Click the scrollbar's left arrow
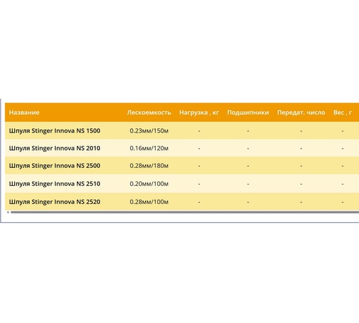The image size is (359, 323). tap(8, 212)
